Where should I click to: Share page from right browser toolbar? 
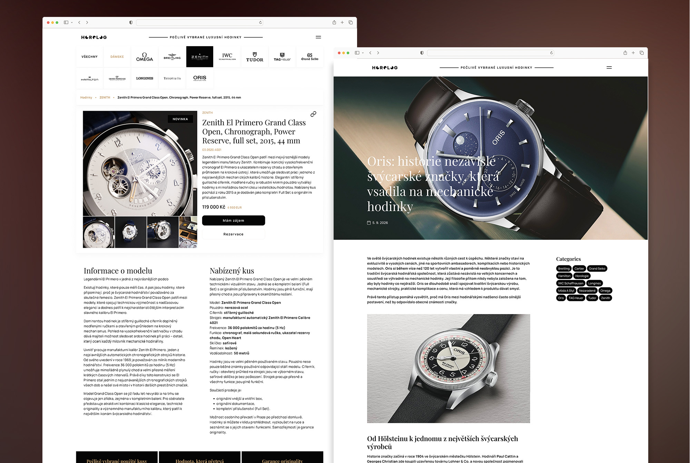[625, 53]
